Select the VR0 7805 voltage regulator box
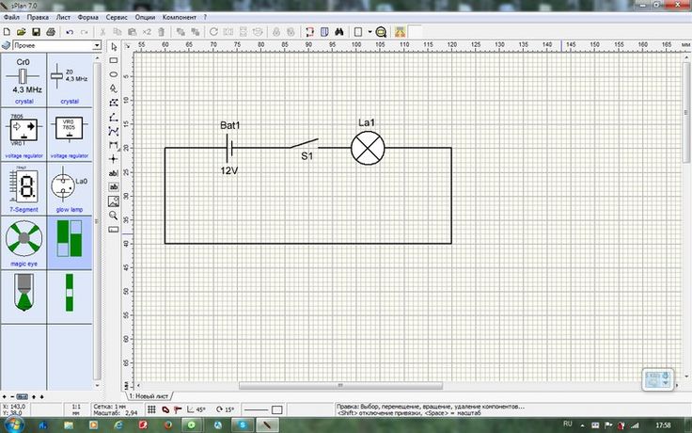The width and height of the screenshot is (692, 433). tap(70, 135)
